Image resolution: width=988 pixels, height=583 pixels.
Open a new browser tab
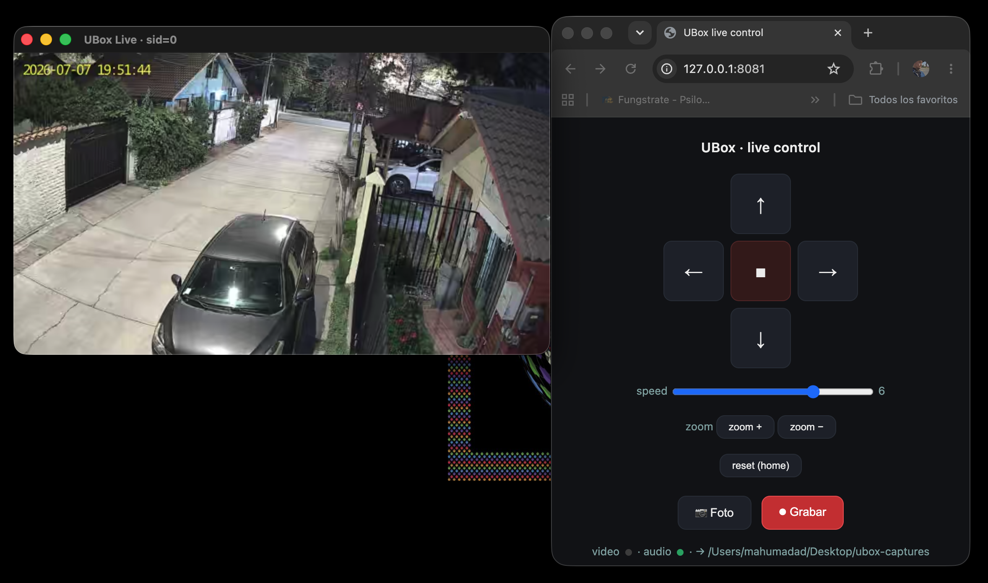[868, 33]
